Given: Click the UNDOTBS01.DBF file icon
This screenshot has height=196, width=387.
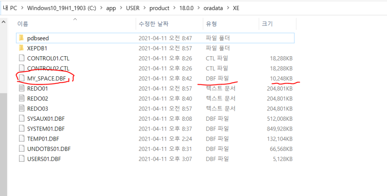Looking at the screenshot, I should (22, 149).
